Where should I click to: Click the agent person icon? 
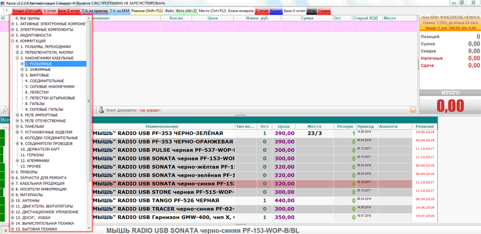click(x=101, y=110)
